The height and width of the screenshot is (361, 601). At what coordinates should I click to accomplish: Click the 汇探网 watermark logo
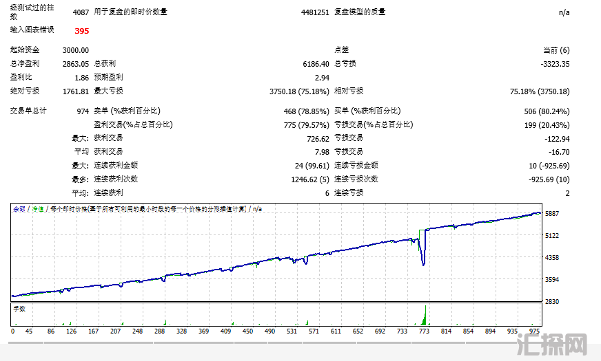coord(558,343)
